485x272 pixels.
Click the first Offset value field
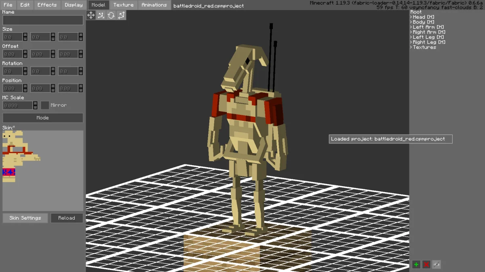point(13,54)
